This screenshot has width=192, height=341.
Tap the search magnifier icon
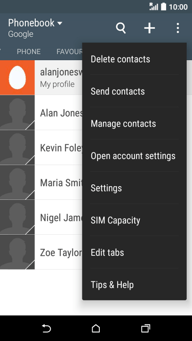(x=121, y=28)
